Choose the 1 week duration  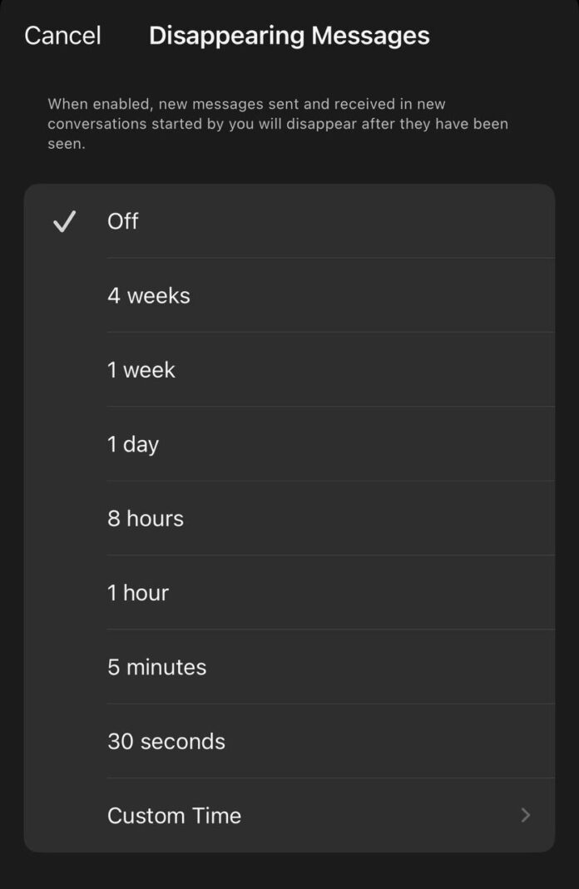coord(141,369)
